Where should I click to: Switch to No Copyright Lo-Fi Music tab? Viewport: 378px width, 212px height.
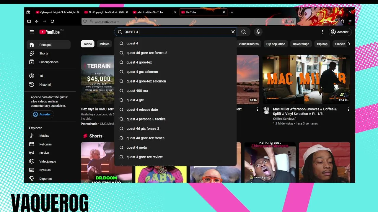click(106, 12)
